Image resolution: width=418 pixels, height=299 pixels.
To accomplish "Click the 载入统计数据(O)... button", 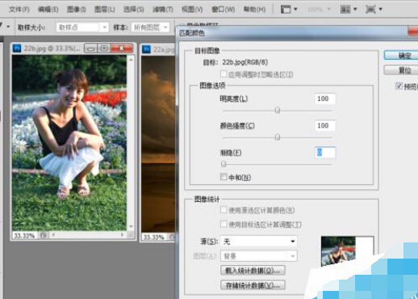I will click(x=253, y=271).
